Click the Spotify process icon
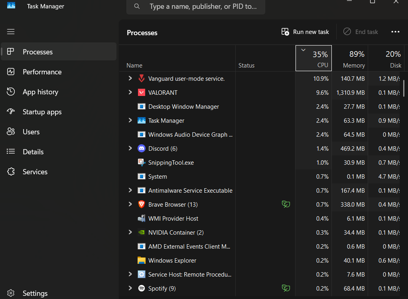The height and width of the screenshot is (299, 408). [x=142, y=288]
